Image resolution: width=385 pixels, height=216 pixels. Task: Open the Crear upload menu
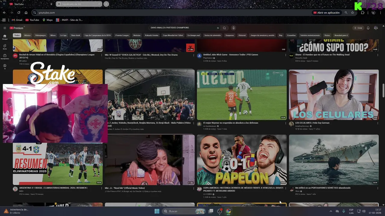(x=358, y=28)
